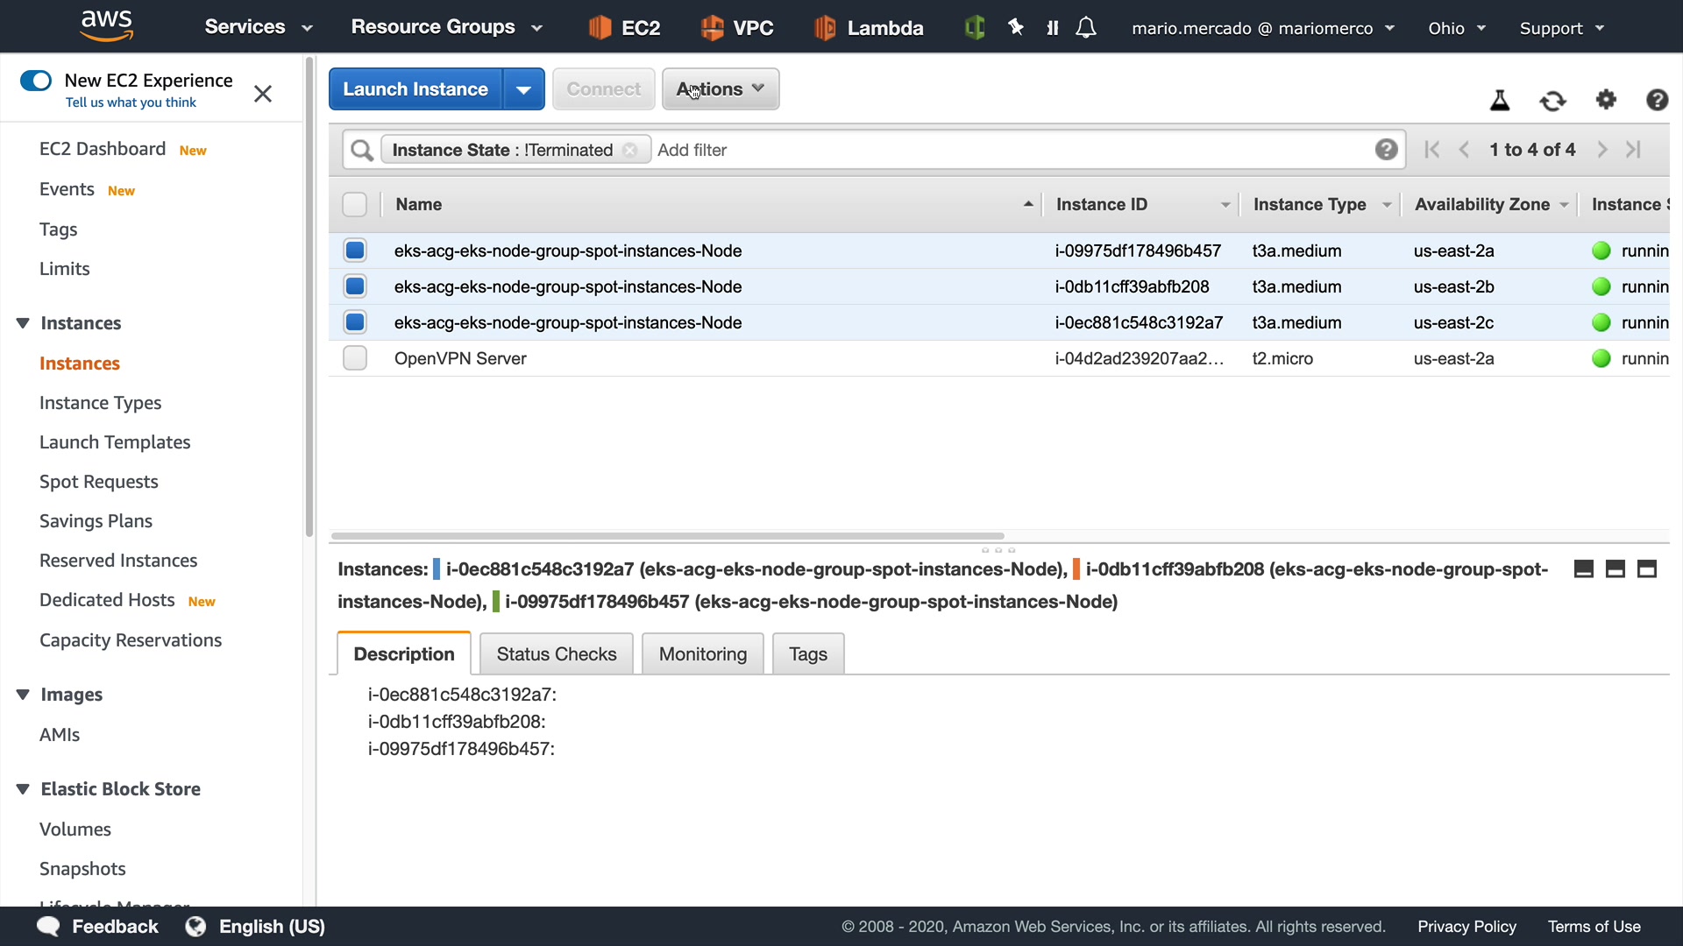
Task: Open the Launch Instance dropdown arrow
Action: tap(523, 89)
